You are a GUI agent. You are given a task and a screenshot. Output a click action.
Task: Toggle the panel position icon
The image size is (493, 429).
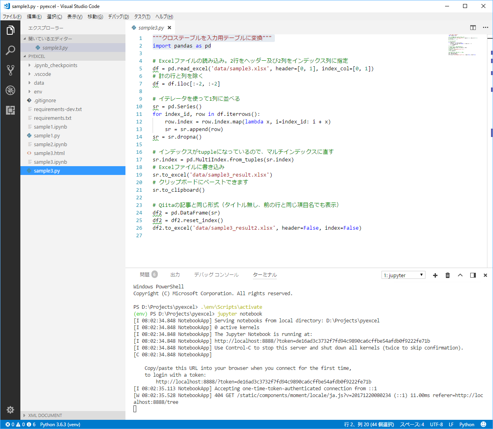(x=473, y=275)
